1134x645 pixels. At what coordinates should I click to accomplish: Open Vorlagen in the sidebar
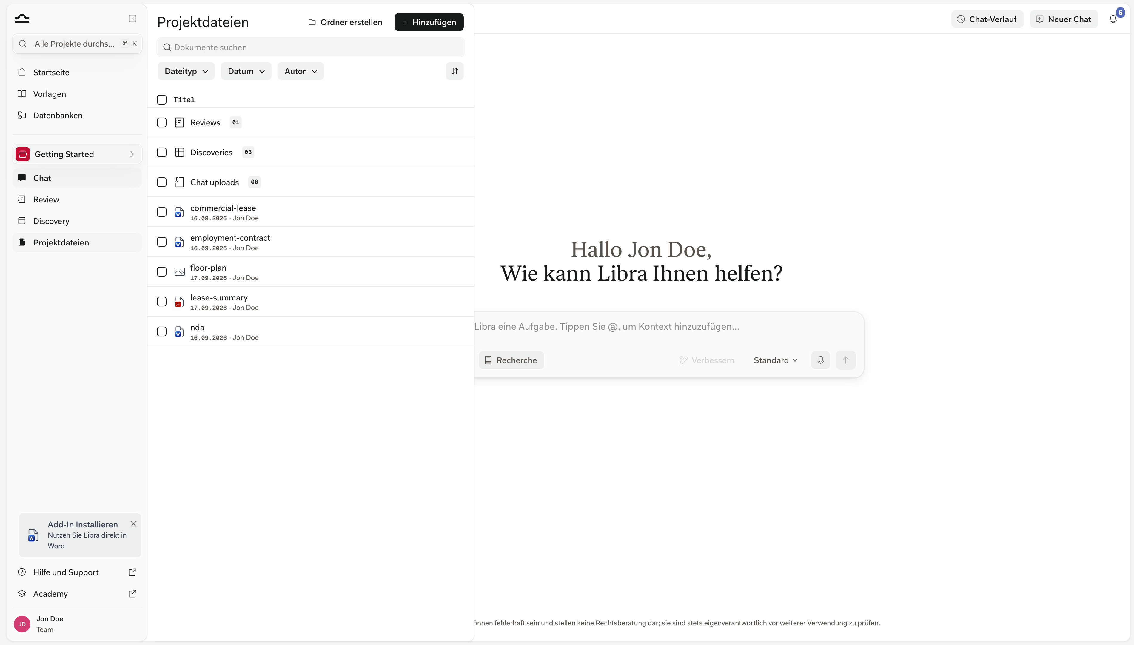click(78, 94)
